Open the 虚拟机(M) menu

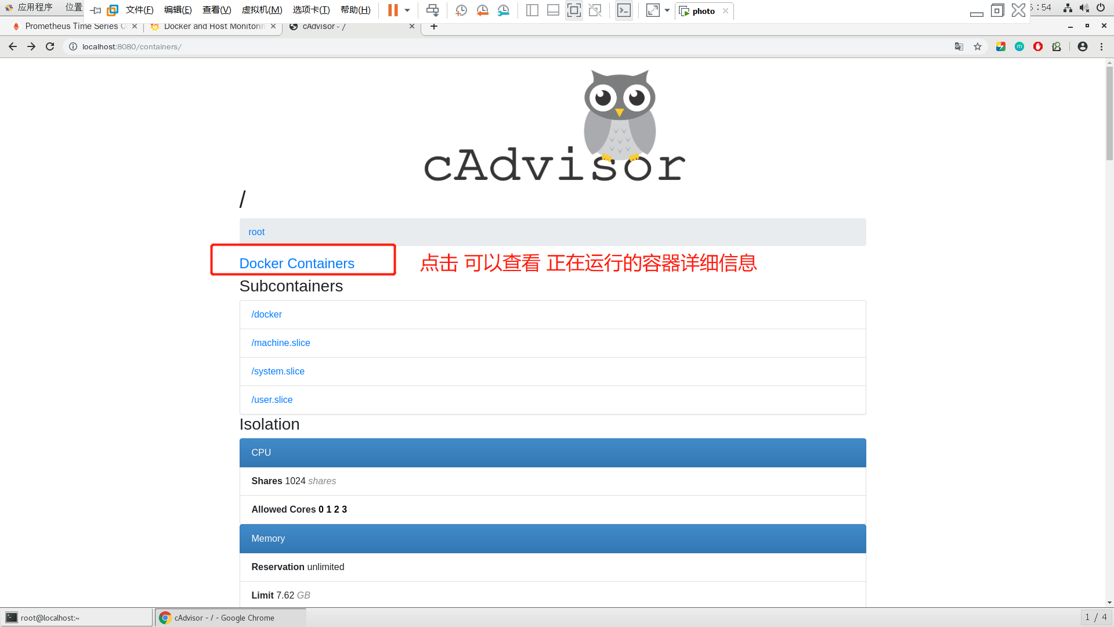tap(262, 10)
